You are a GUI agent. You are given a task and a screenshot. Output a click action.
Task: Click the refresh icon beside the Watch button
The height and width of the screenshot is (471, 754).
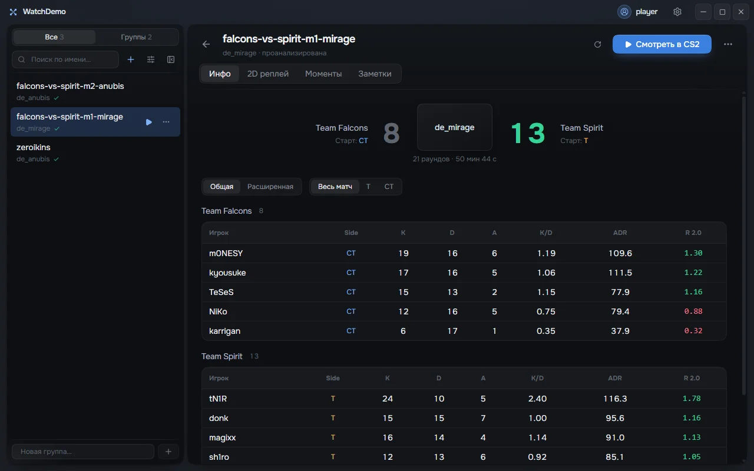(x=597, y=44)
